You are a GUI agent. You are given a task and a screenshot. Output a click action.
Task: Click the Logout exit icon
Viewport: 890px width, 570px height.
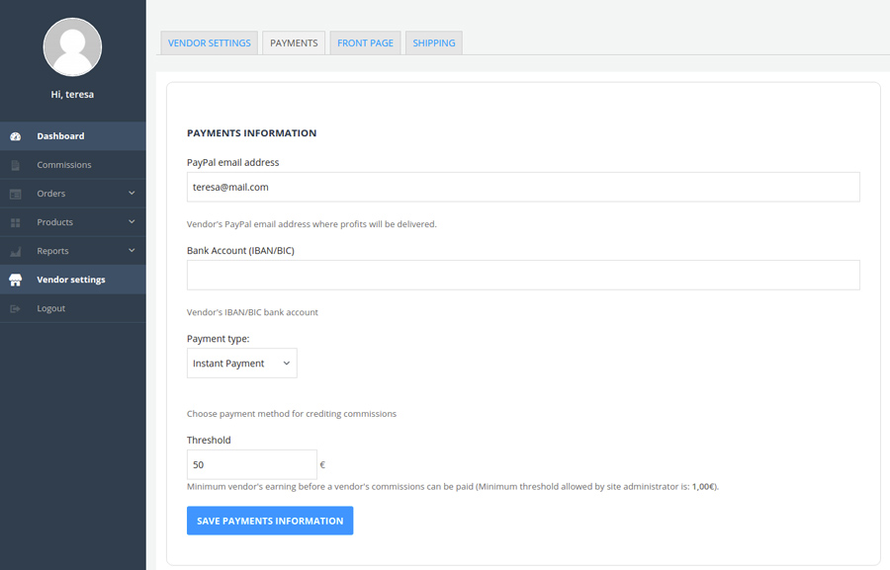tap(15, 308)
